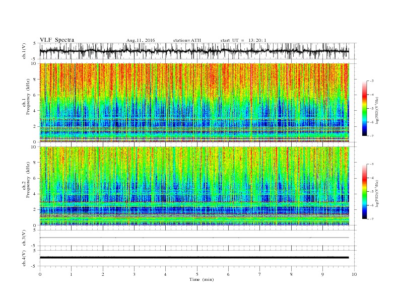Click inside the ch.2 frequency spectrogram
Image resolution: width=399 pixels, height=308 pixels.
(x=194, y=186)
